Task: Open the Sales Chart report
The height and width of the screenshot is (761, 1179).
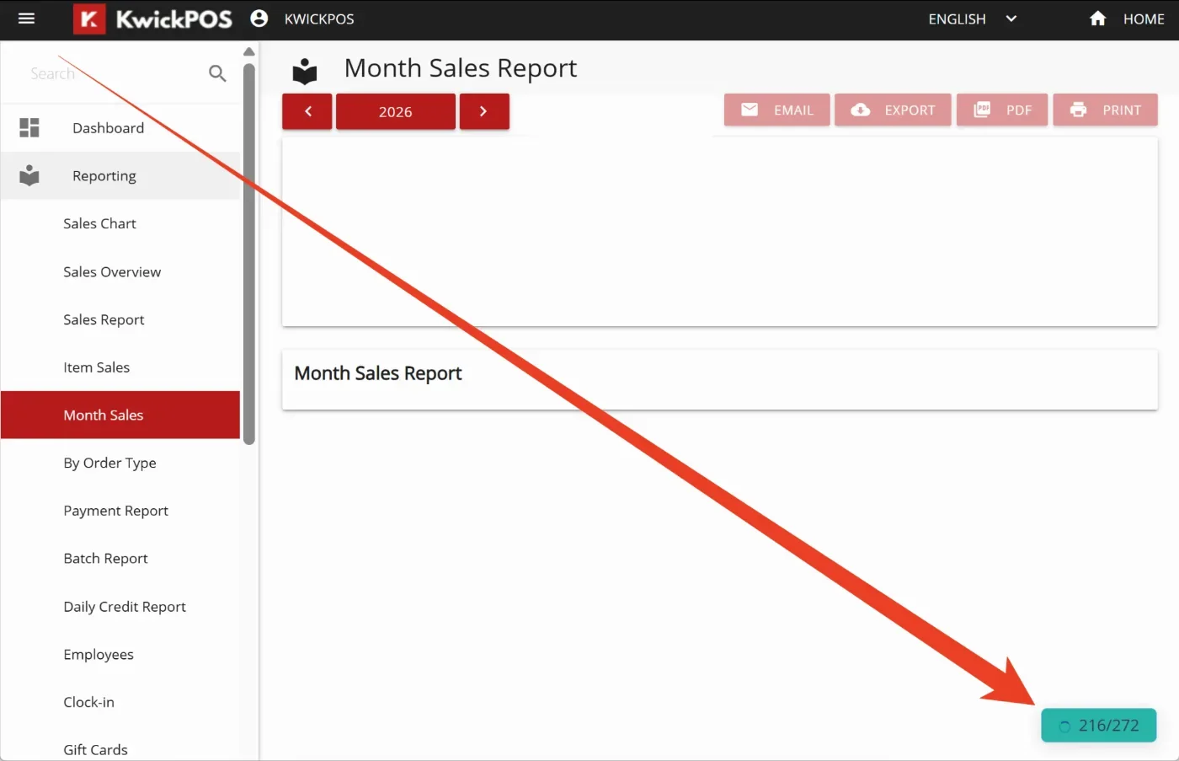Action: [x=120, y=223]
